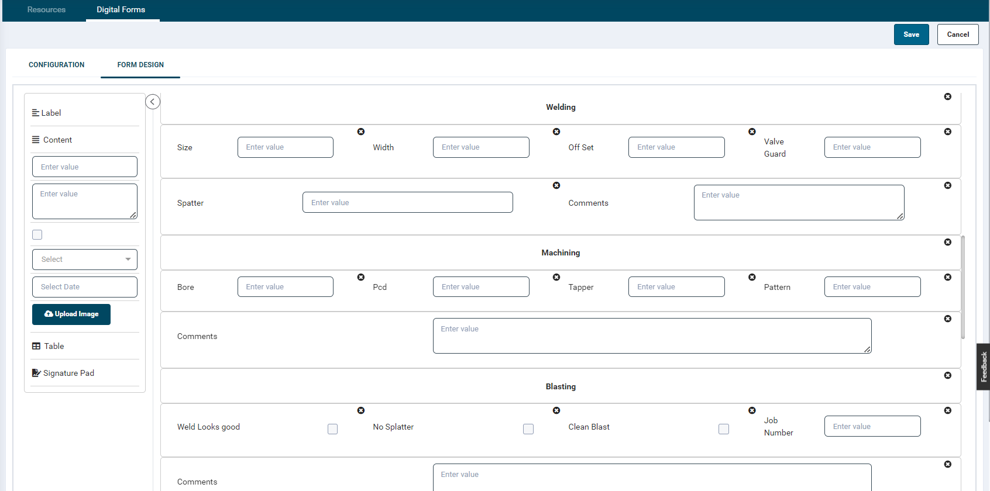Delete the Tapper field
Image resolution: width=990 pixels, height=491 pixels.
pyautogui.click(x=752, y=277)
